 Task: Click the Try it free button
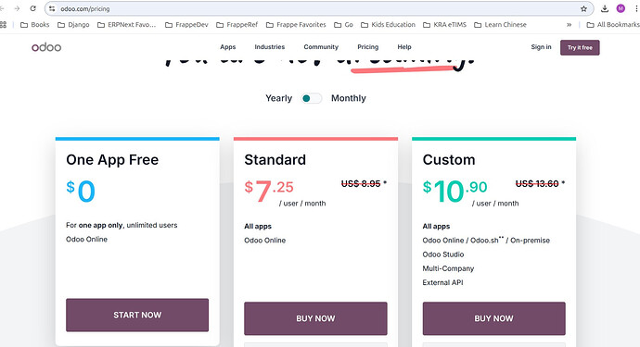point(580,47)
